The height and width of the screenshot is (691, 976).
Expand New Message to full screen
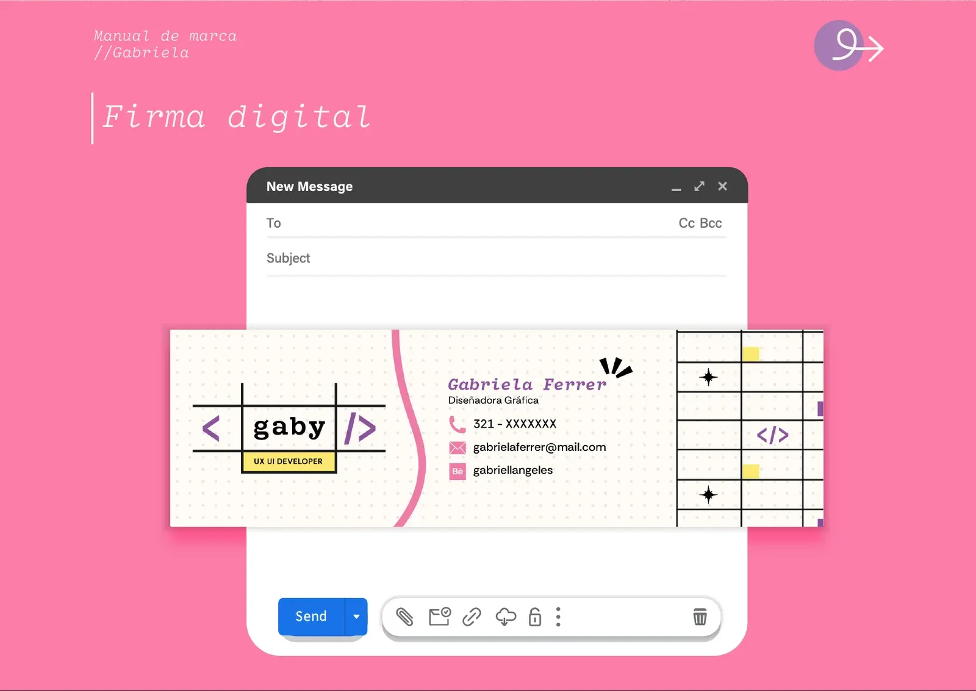tap(699, 186)
